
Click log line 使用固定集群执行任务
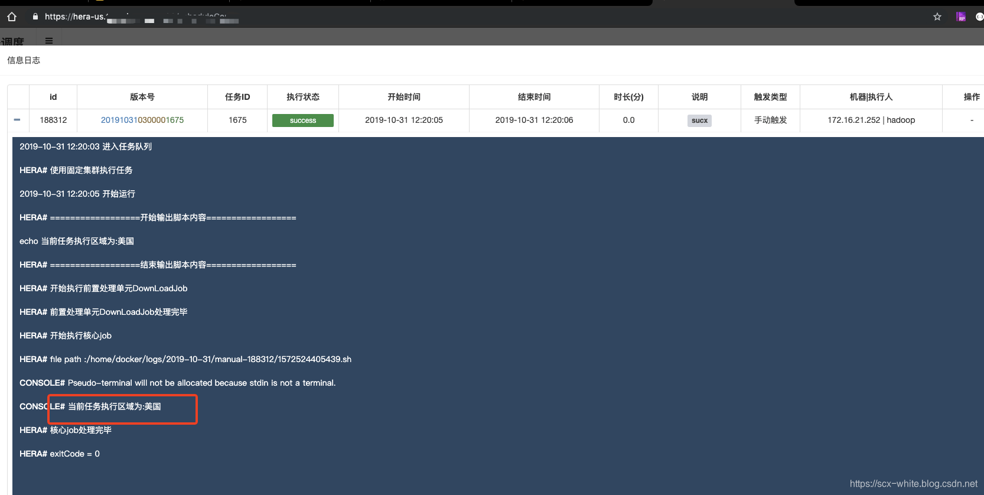coord(76,170)
